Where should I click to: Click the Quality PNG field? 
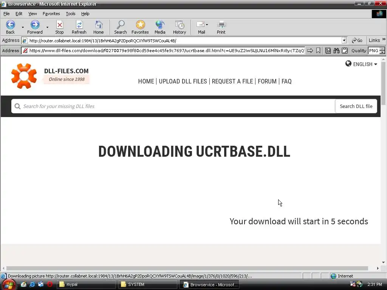[x=374, y=51]
